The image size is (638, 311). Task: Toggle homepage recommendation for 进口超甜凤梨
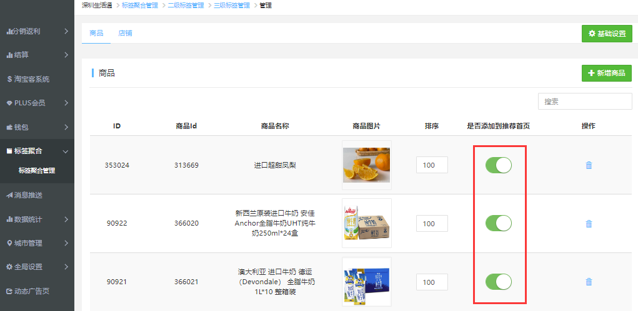point(499,165)
